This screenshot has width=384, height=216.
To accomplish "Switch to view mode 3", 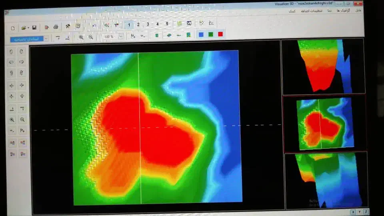I will 148,24.
